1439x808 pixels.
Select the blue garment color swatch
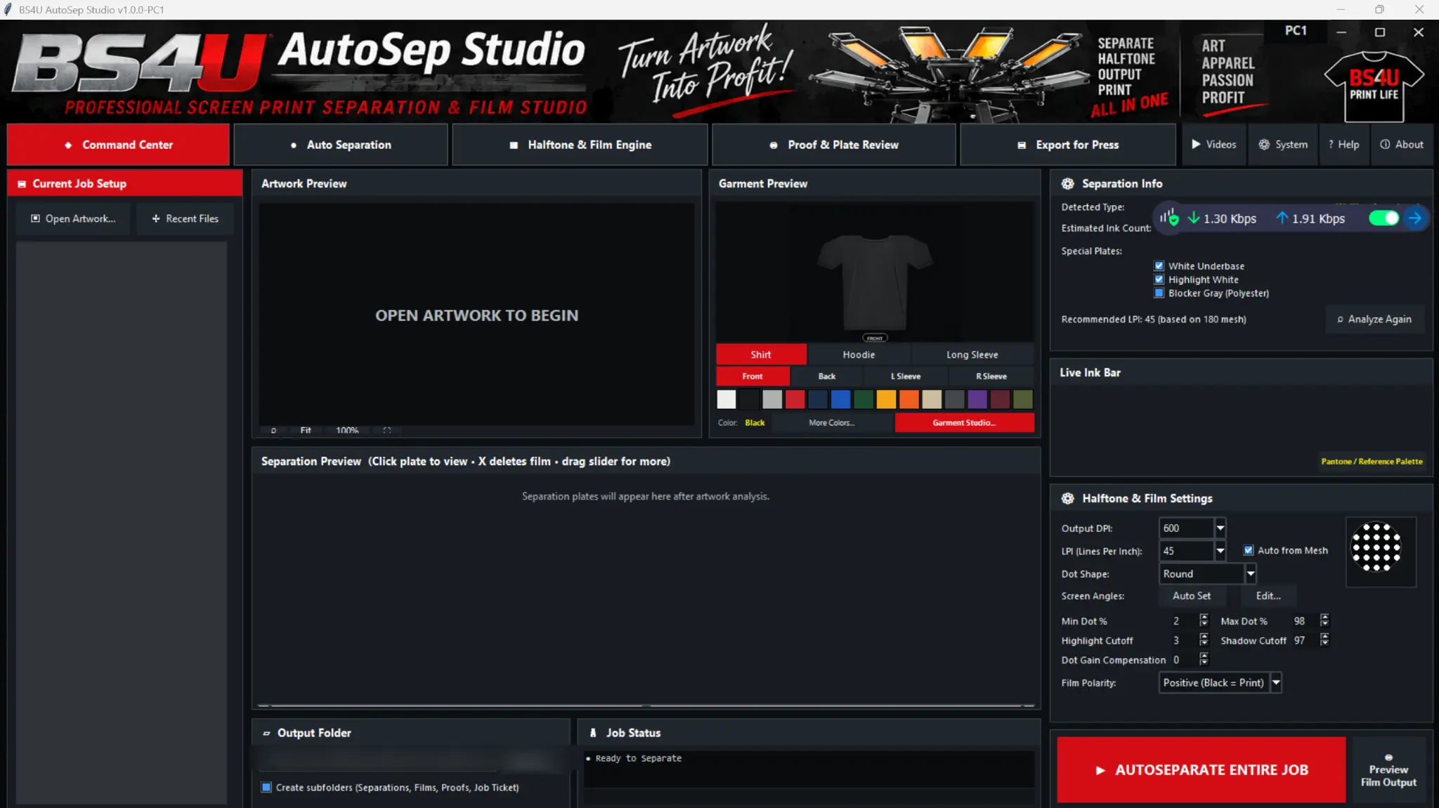coord(840,400)
